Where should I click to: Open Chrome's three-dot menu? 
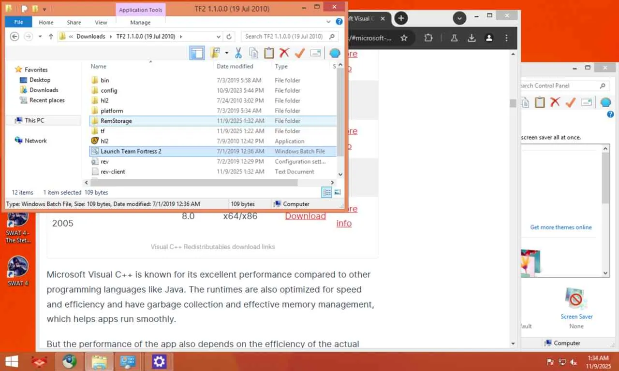pos(506,38)
